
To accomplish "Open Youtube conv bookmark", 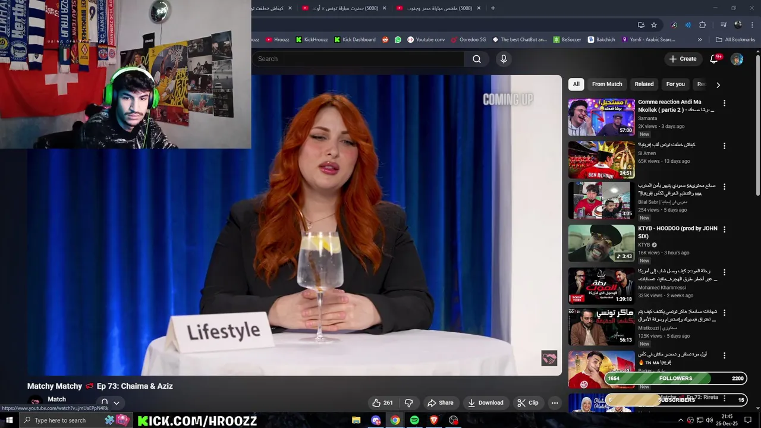I will coord(426,40).
